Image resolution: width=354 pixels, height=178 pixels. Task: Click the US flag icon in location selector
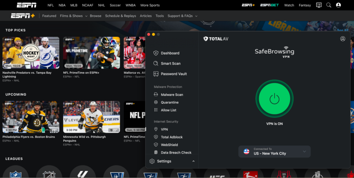(246, 151)
